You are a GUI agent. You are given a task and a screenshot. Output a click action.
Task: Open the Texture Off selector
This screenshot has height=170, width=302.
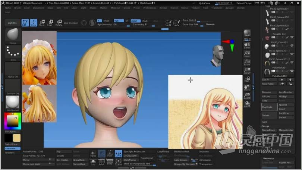(13, 86)
